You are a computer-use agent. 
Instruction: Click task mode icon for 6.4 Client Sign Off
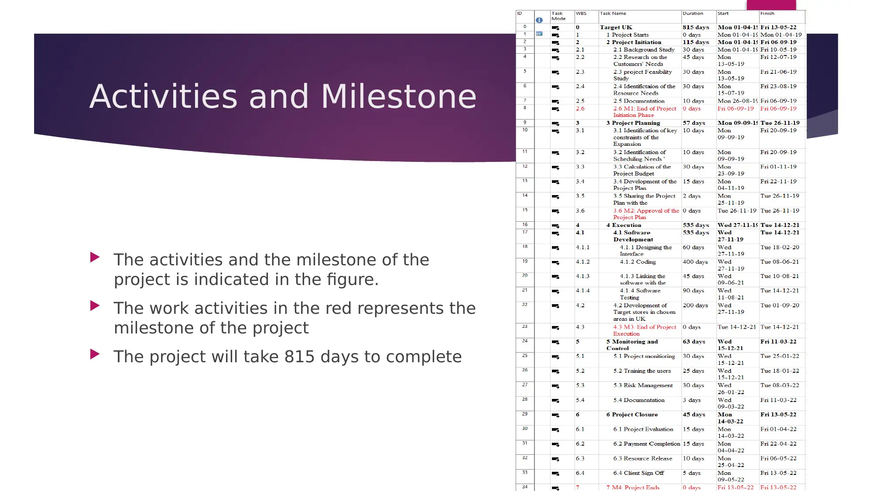pos(555,474)
